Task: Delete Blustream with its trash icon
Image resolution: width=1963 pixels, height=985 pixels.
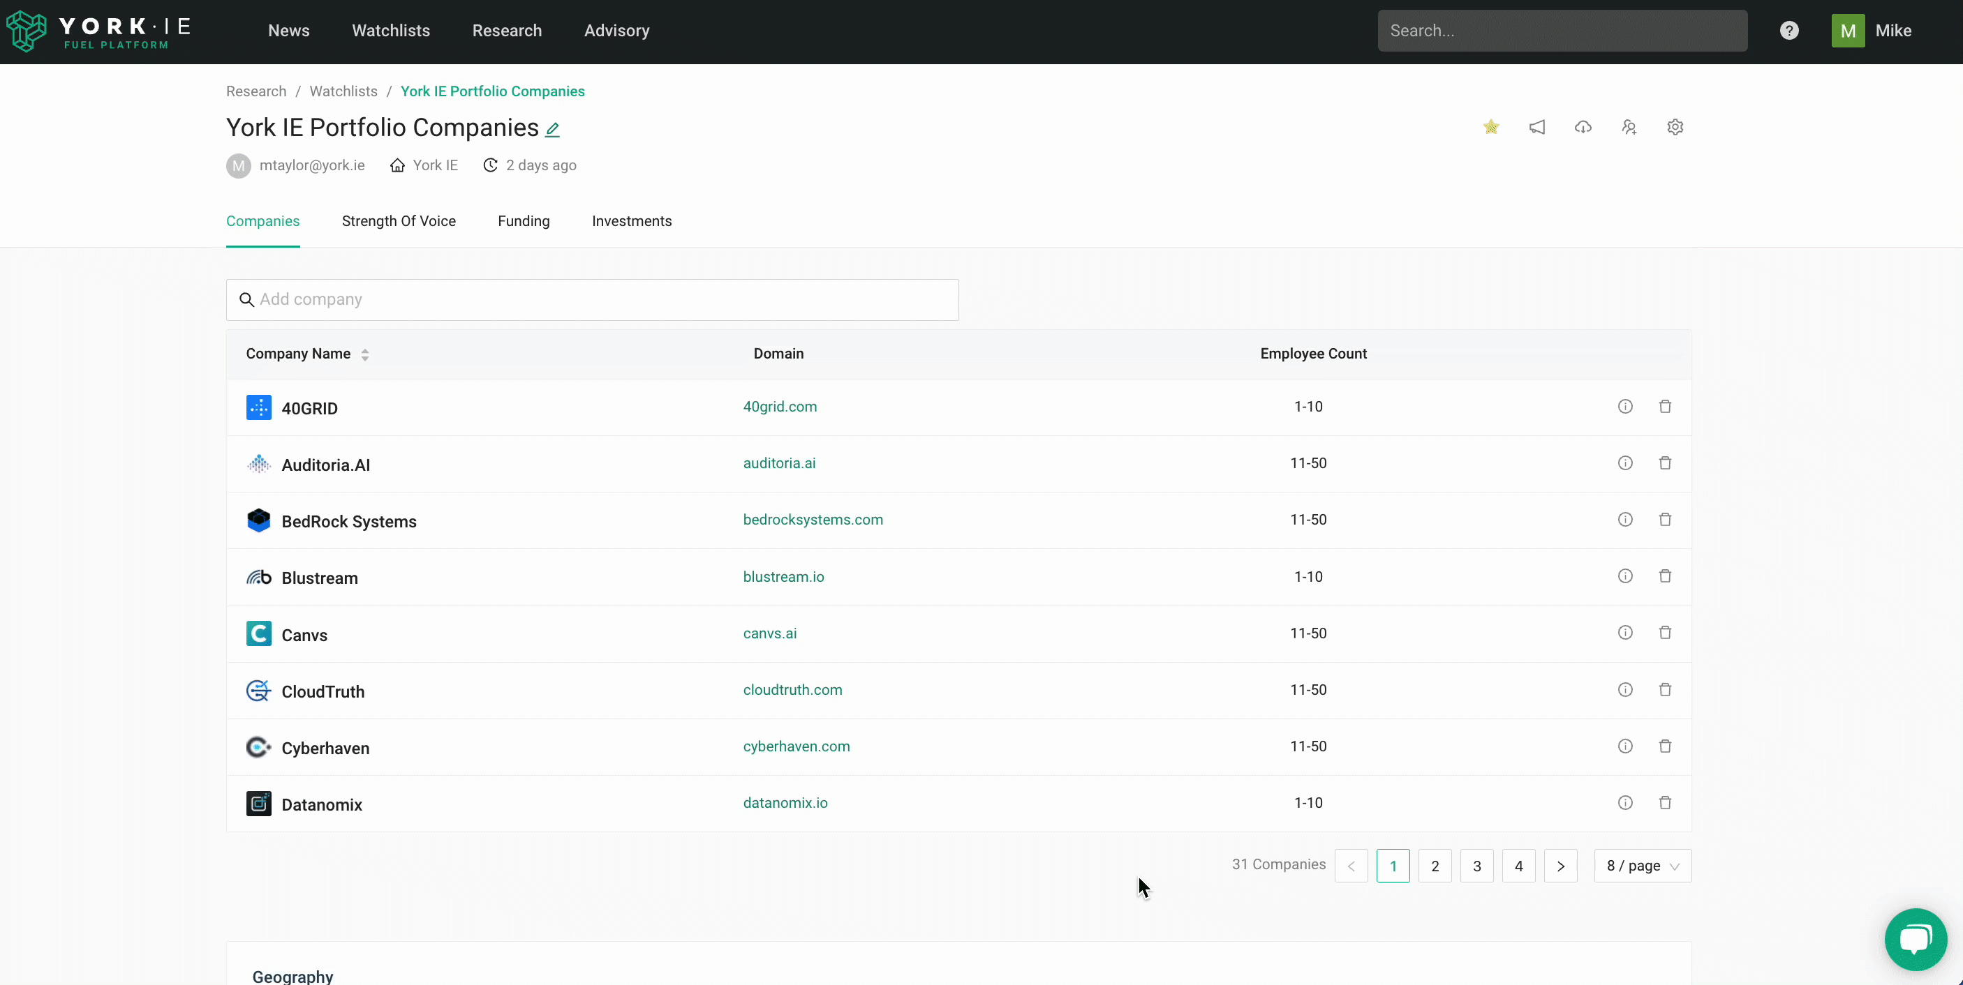Action: (x=1665, y=576)
